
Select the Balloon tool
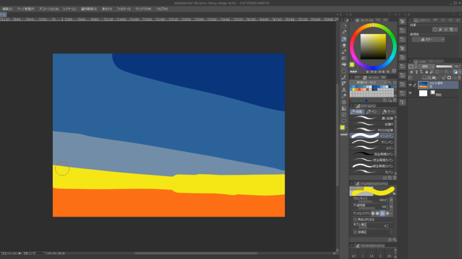tap(344, 121)
